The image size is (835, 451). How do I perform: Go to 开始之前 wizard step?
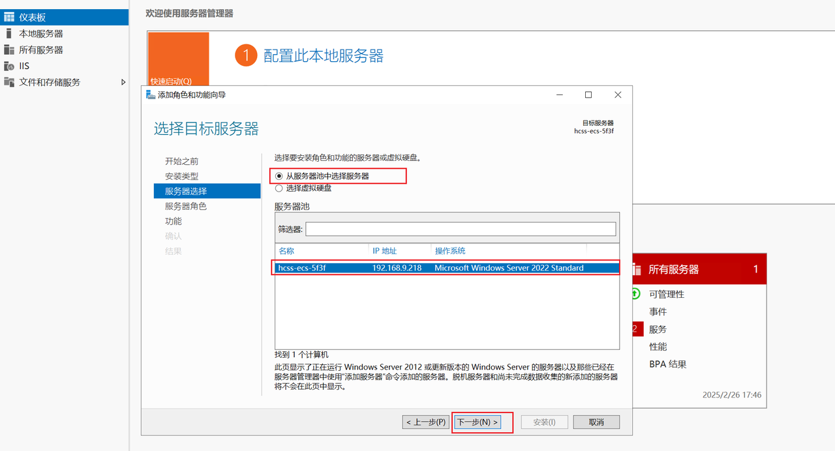[x=181, y=161]
